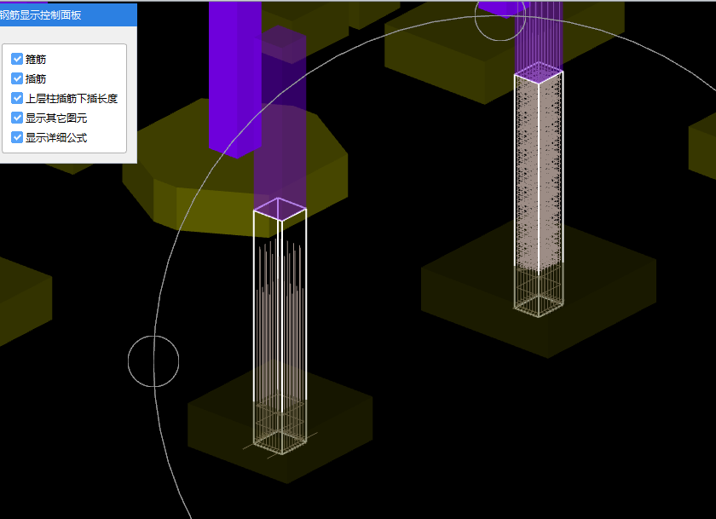Click the 钢筋显示控制面板 title bar
Screen dimensions: 716x519
click(68, 15)
